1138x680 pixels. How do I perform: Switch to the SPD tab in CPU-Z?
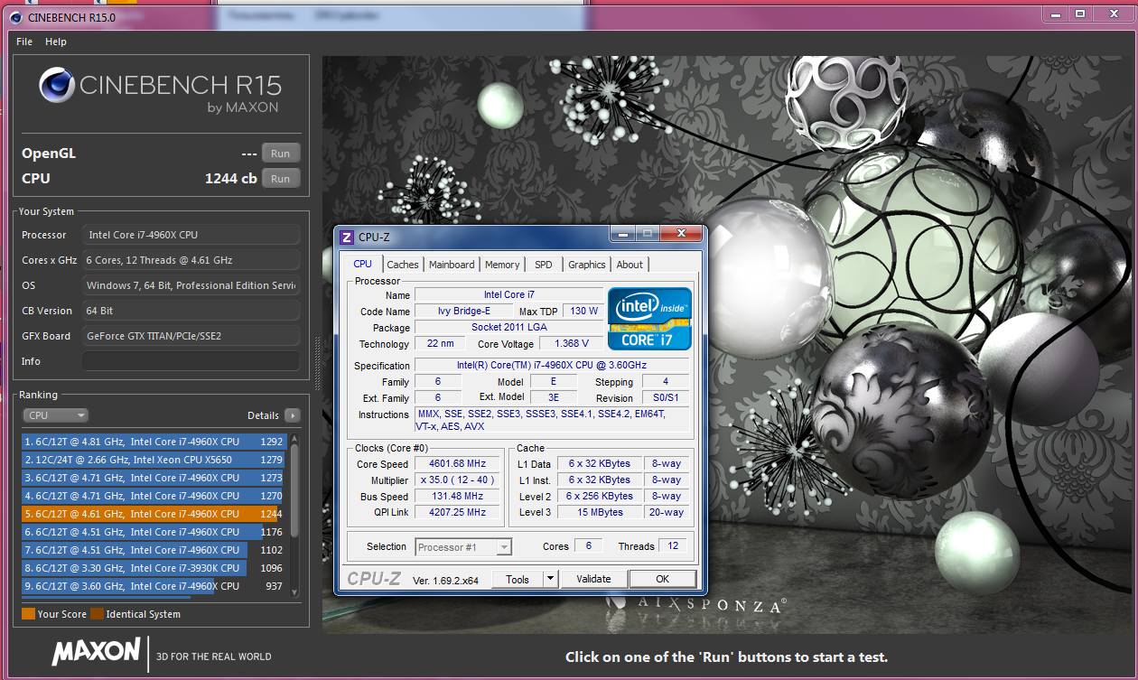coord(543,265)
